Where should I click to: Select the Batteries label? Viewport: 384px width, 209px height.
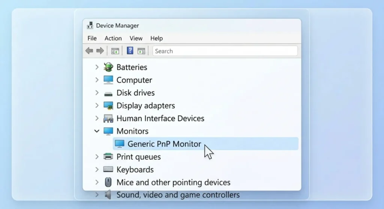[x=132, y=67]
